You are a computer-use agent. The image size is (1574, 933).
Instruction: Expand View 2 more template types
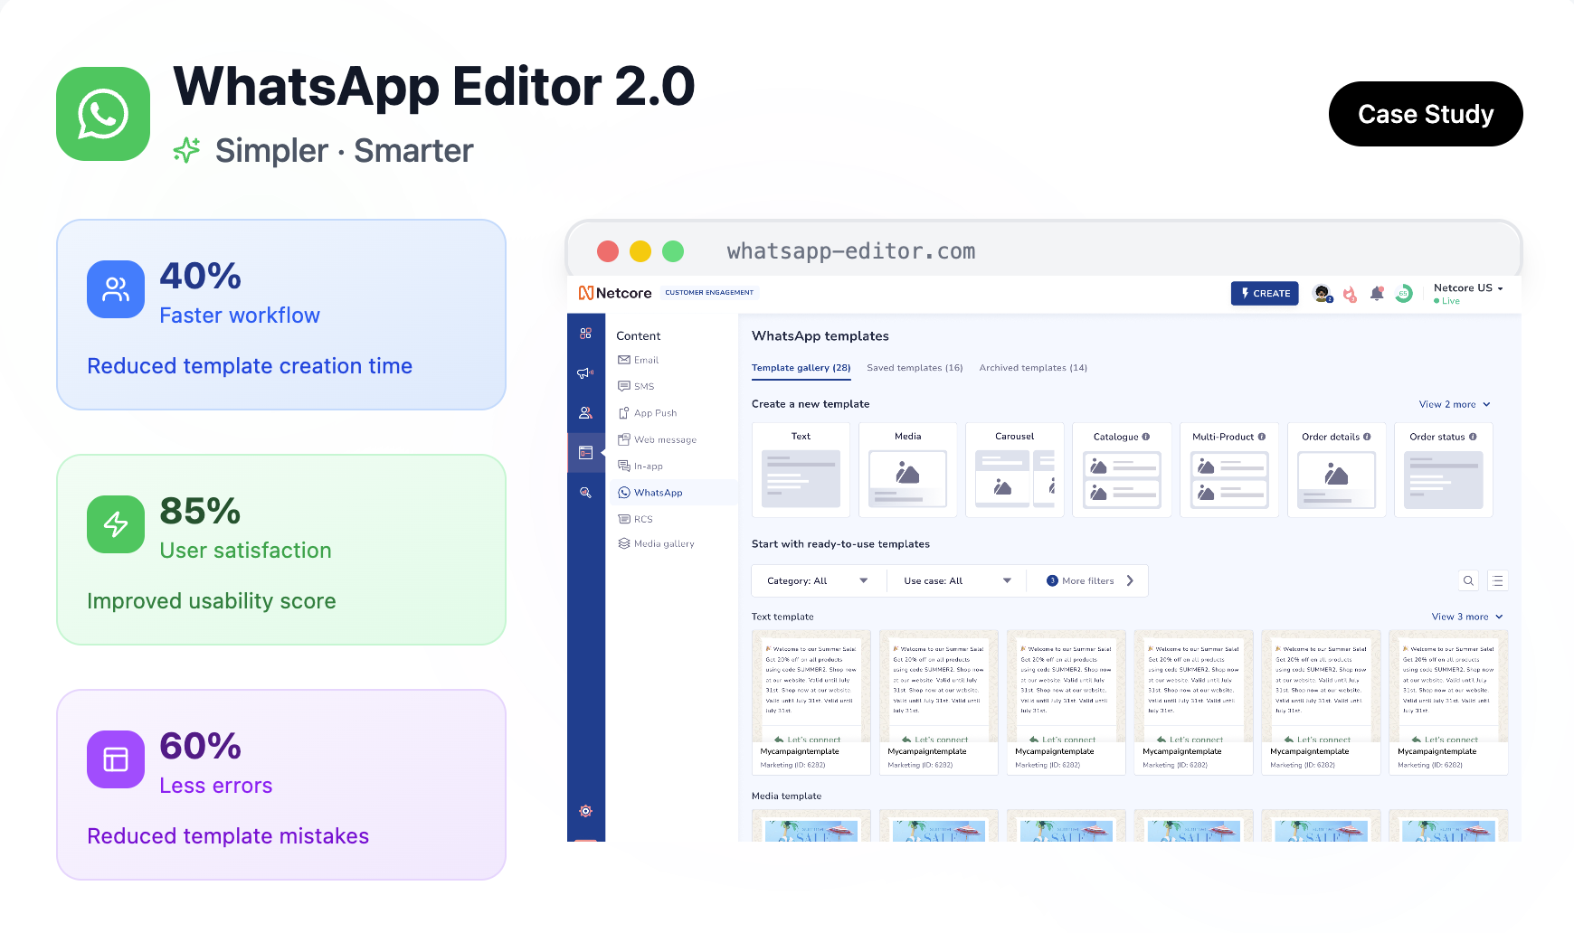tap(1455, 404)
